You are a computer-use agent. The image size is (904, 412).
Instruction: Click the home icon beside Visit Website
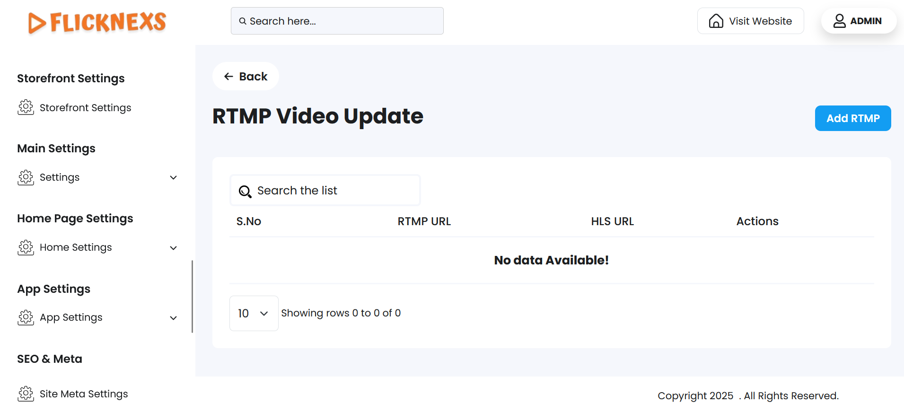(716, 21)
